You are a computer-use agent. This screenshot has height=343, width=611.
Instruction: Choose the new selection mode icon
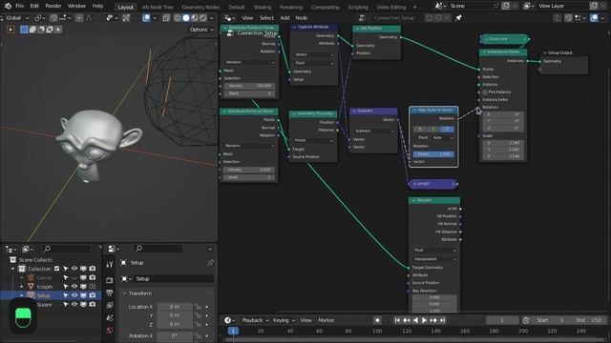click(24, 30)
